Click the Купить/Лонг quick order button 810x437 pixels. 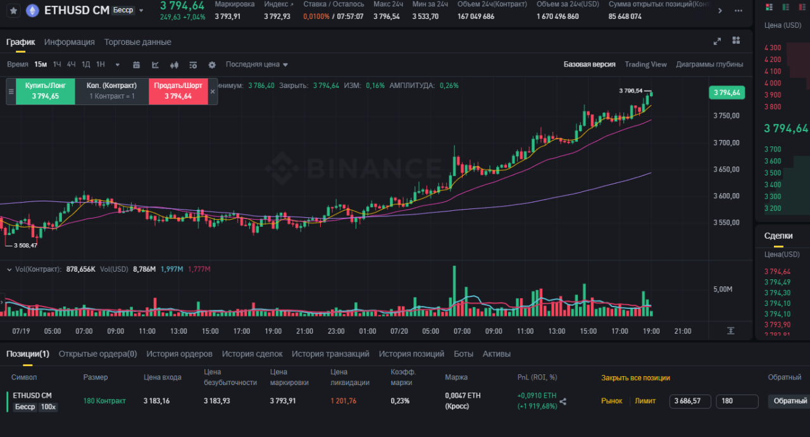(x=46, y=91)
